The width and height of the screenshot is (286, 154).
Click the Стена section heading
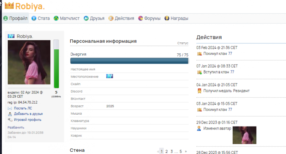point(77,150)
